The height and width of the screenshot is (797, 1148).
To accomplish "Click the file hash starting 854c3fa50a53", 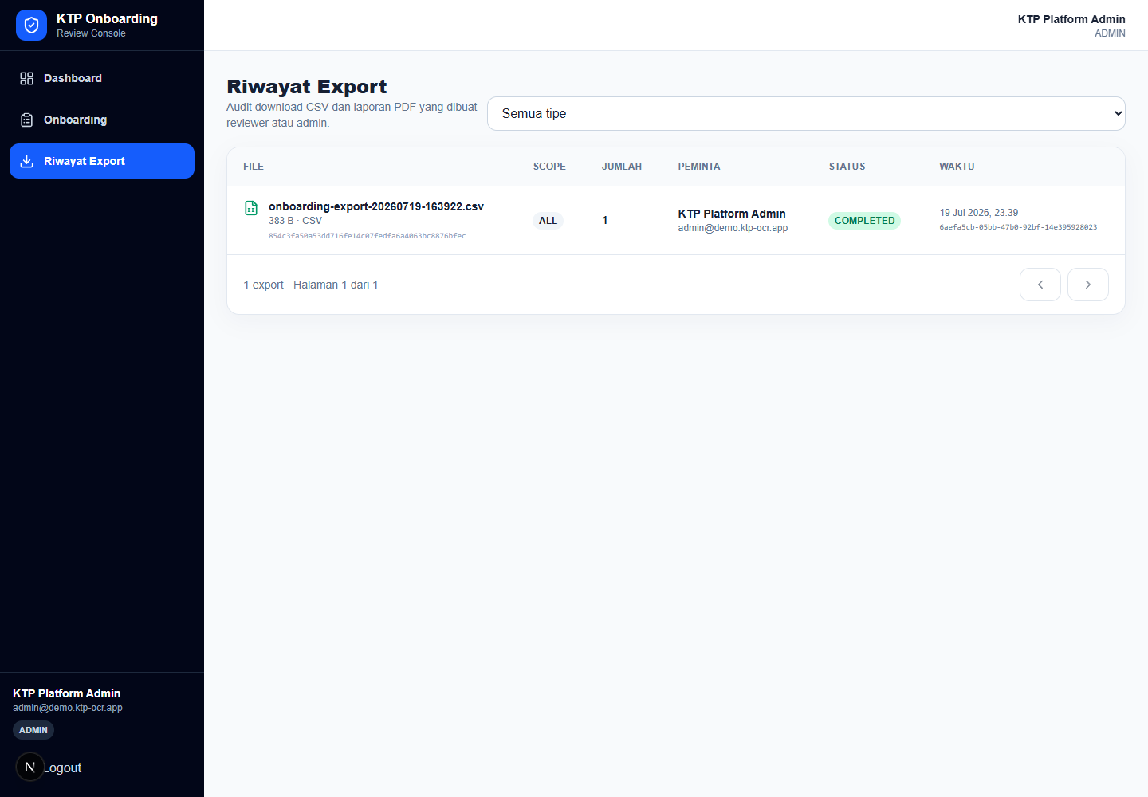I will click(x=369, y=236).
